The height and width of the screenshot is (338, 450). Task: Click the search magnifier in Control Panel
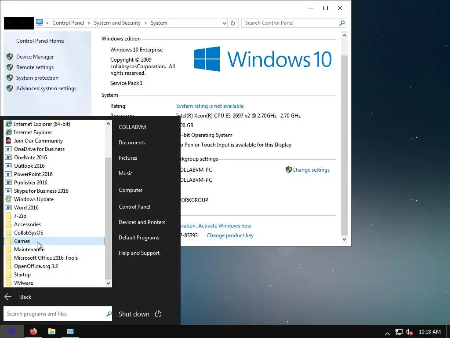341,23
